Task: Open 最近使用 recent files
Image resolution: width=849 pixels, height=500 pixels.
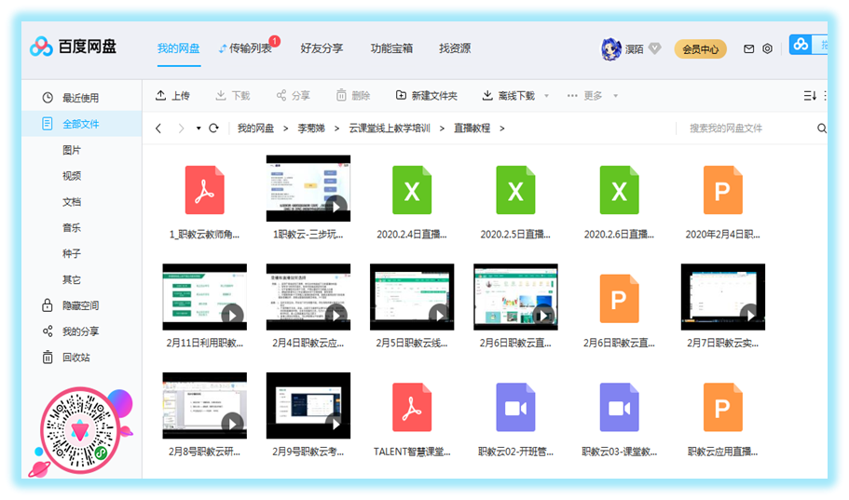Action: coord(80,98)
